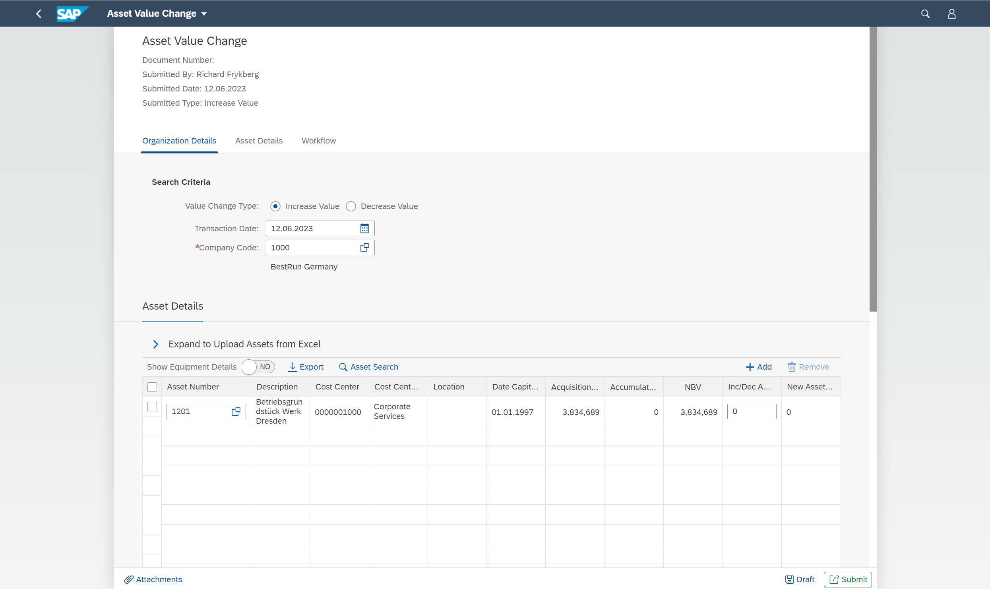This screenshot has width=990, height=589.
Task: Check the checkbox for asset 1201 row
Action: pyautogui.click(x=152, y=407)
